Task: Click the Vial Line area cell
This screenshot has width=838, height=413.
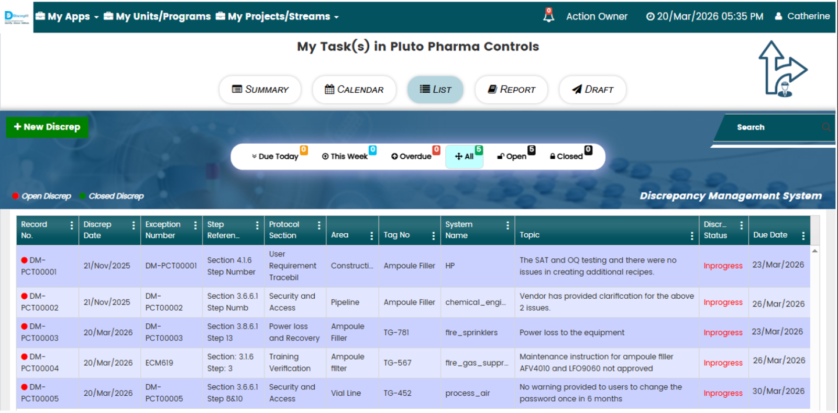Action: click(346, 393)
